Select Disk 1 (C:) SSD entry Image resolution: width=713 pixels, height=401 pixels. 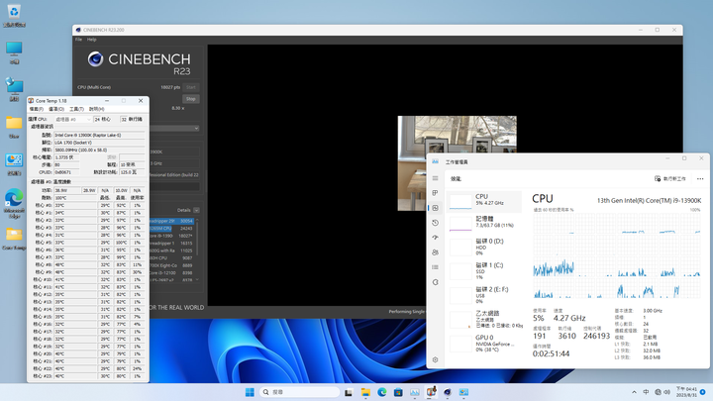pyautogui.click(x=484, y=271)
